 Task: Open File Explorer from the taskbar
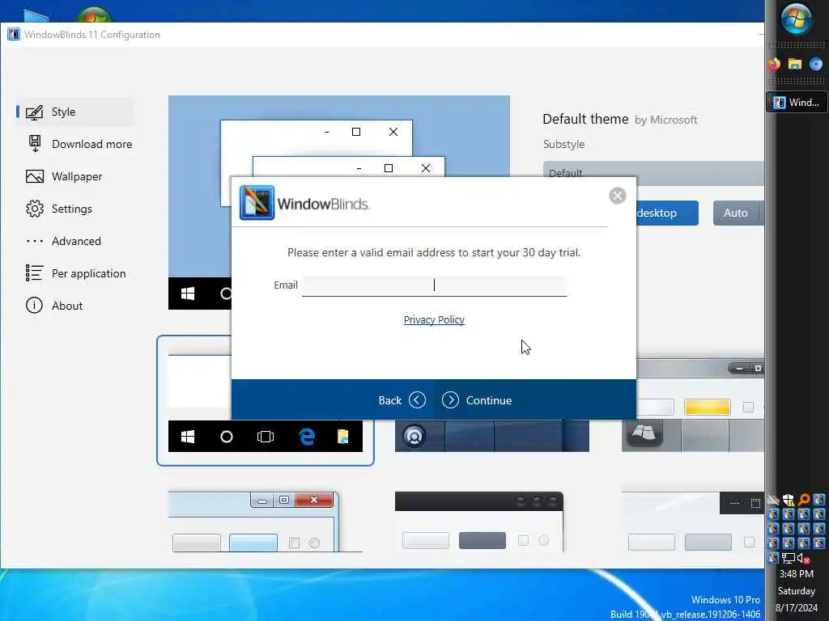795,64
